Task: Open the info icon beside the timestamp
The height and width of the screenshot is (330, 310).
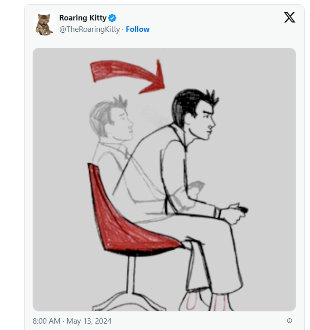Action: click(290, 320)
